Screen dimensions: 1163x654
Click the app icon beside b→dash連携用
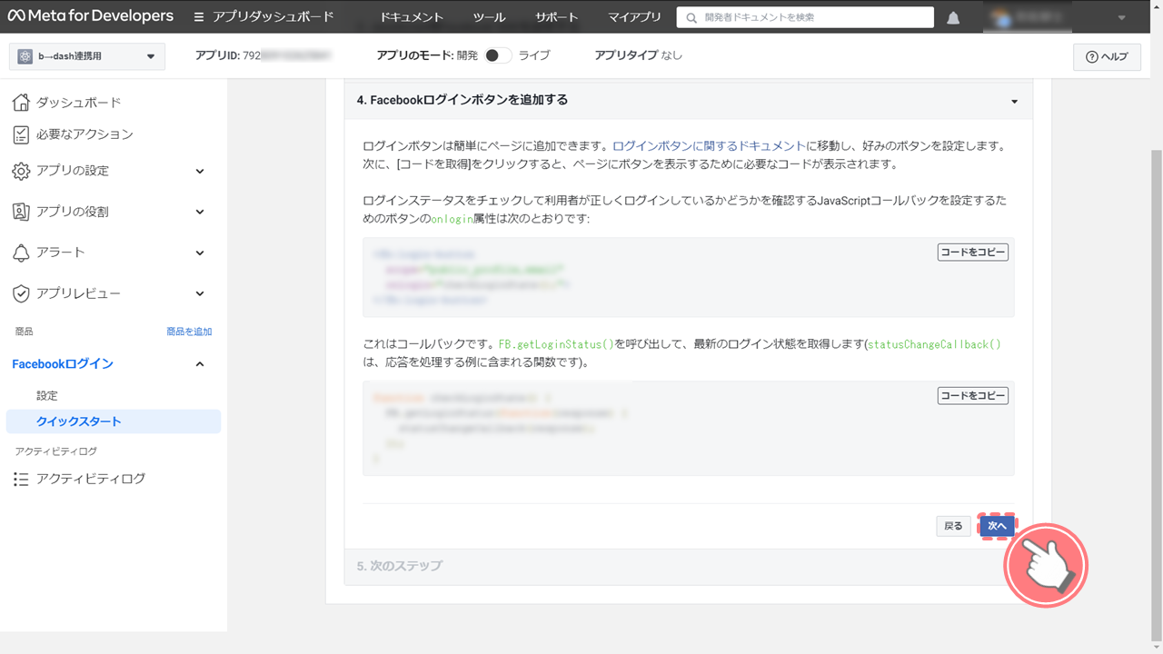[25, 56]
